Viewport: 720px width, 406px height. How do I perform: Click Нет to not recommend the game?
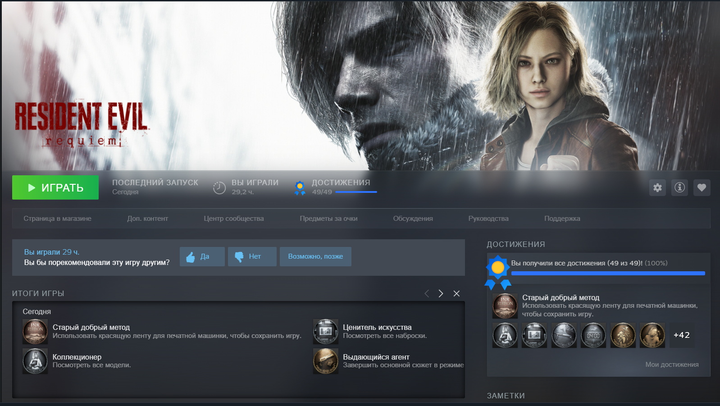252,256
